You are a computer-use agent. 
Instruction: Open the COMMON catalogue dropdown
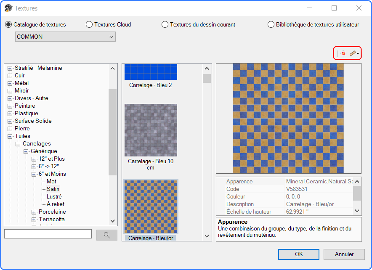pyautogui.click(x=65, y=37)
